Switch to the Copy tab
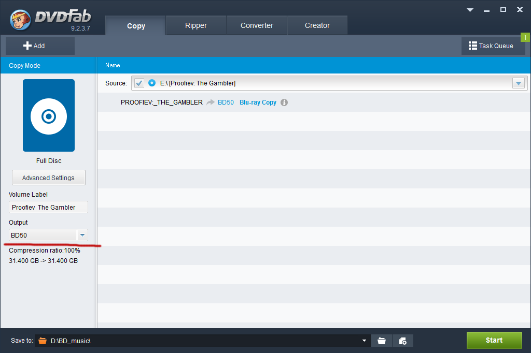531x353 pixels. [136, 26]
